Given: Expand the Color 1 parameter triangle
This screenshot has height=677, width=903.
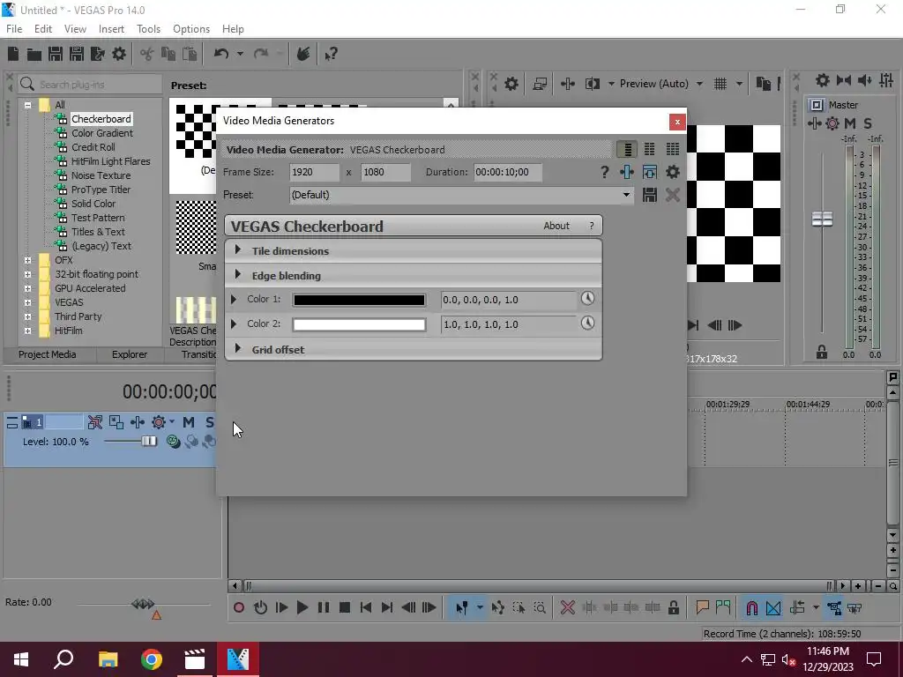Looking at the screenshot, I should pos(233,299).
